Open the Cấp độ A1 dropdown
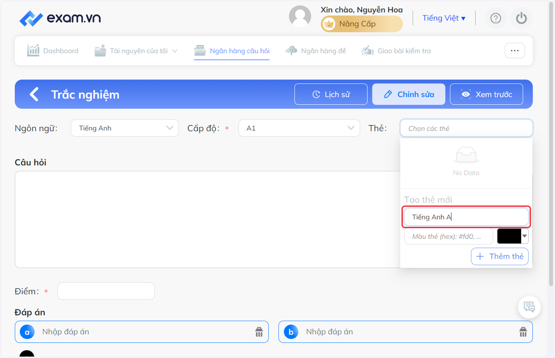The width and height of the screenshot is (555, 358). (x=299, y=128)
